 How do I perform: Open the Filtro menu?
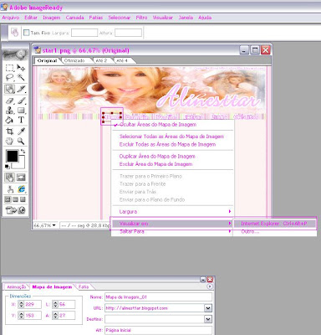pyautogui.click(x=141, y=18)
